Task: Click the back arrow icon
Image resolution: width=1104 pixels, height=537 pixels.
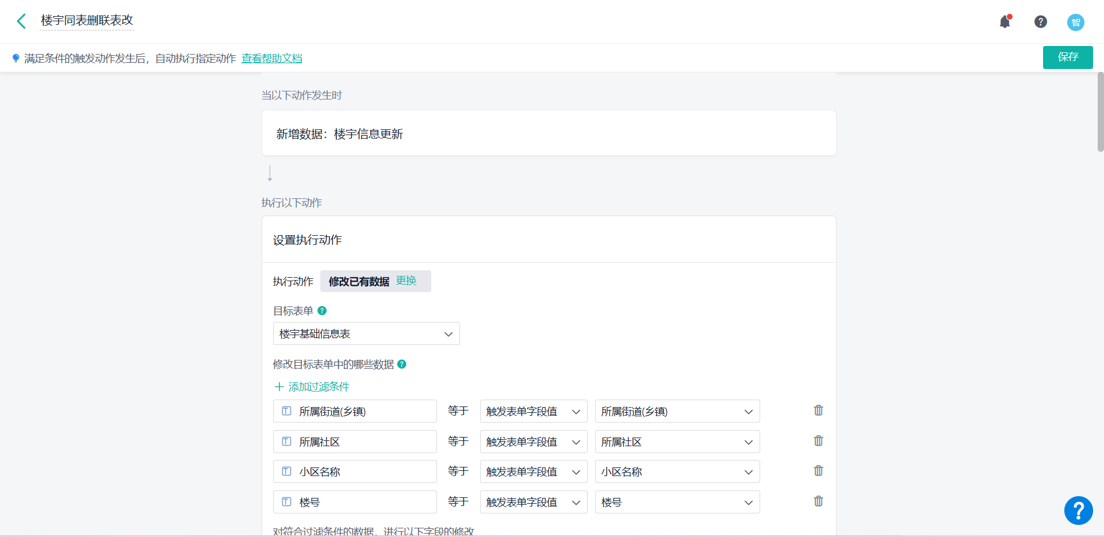Action: tap(21, 21)
